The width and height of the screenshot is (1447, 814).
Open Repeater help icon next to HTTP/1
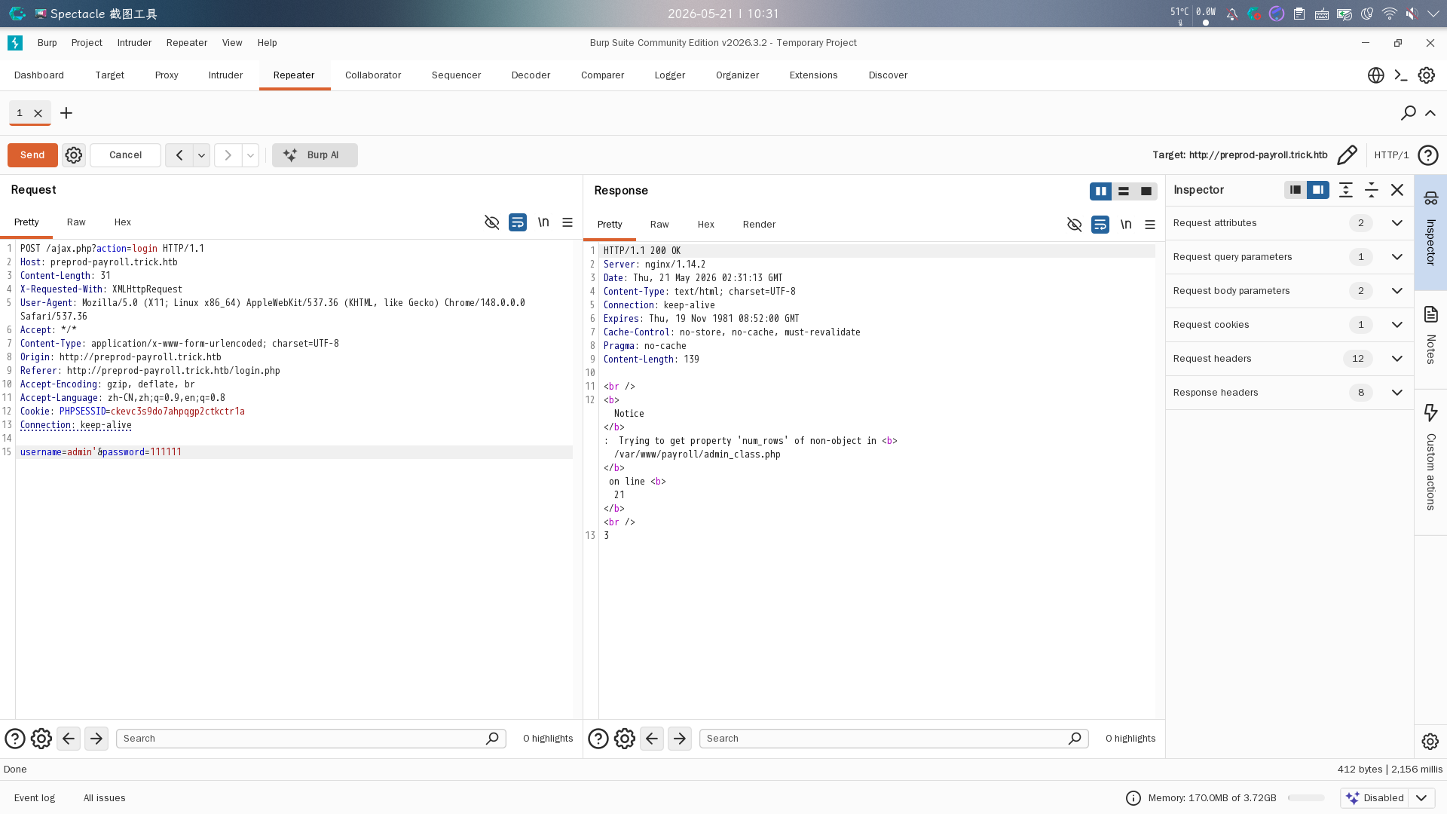click(1428, 155)
